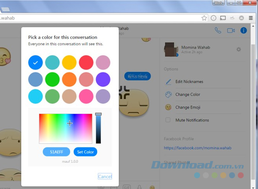Screen dimensions: 258x189
Task: Choose the yellow color swatch
Action: [x=69, y=62]
